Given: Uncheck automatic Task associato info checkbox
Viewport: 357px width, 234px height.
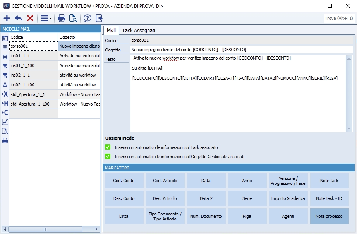Looking at the screenshot, I should click(108, 147).
